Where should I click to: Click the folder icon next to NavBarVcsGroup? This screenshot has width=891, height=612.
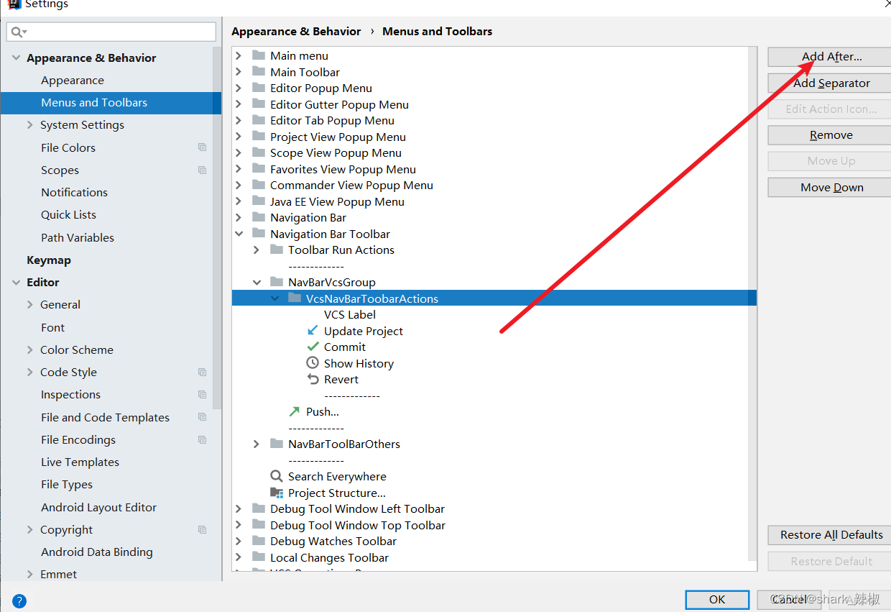(277, 282)
